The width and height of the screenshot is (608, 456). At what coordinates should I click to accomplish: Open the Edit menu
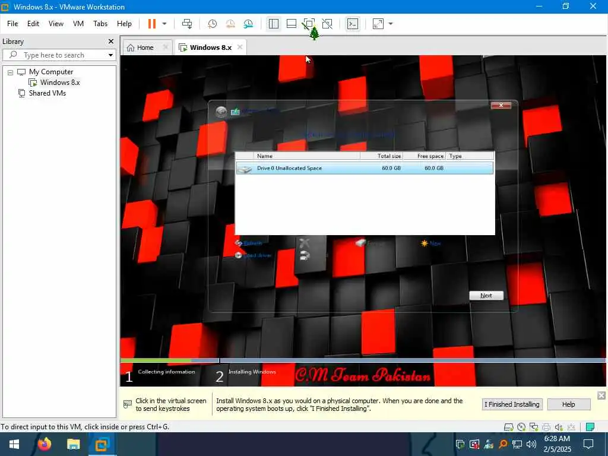point(33,24)
